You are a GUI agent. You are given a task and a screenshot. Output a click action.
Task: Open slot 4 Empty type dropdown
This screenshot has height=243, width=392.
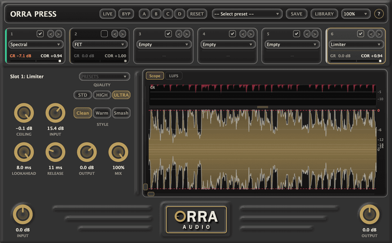point(228,44)
